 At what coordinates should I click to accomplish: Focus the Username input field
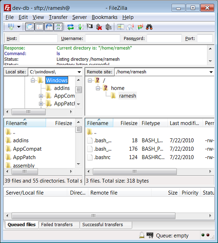pos(103,38)
